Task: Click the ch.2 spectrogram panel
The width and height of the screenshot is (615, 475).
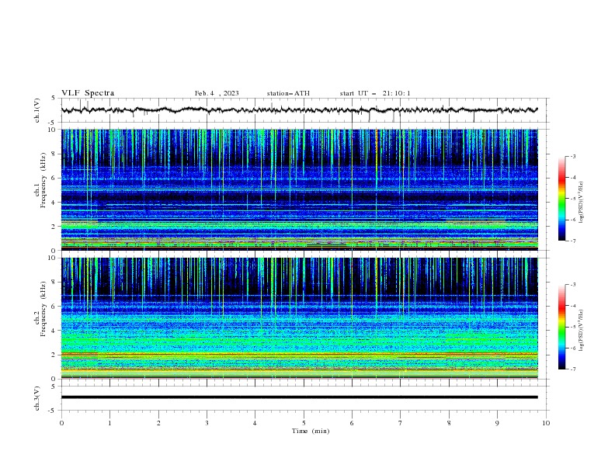Action: [x=300, y=318]
